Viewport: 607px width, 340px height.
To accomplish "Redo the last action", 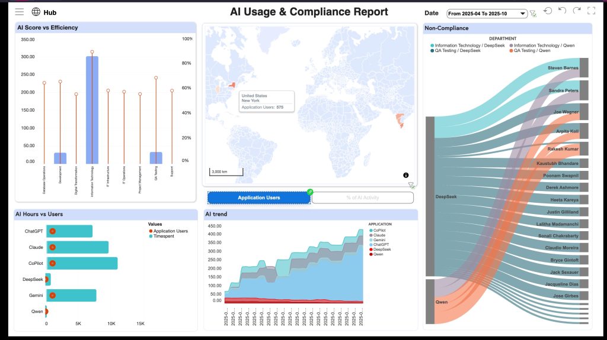I will [576, 11].
